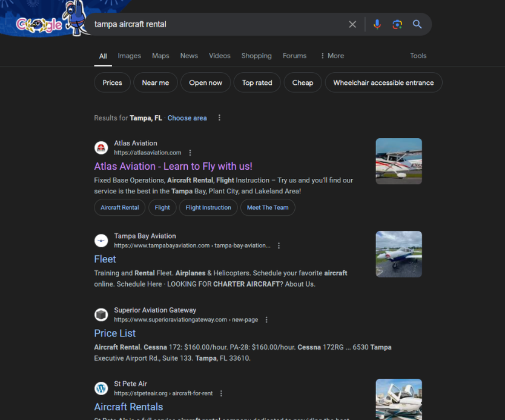This screenshot has width=505, height=420.
Task: Open 'Atlas Aviation - Learn to Fly with us!' link
Action: [173, 166]
